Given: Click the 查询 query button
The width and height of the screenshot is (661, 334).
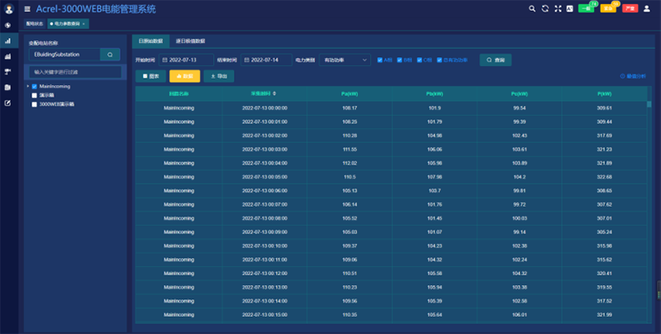Looking at the screenshot, I should [496, 60].
